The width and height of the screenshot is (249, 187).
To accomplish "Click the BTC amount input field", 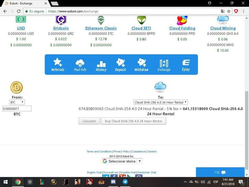I will 17,109.
